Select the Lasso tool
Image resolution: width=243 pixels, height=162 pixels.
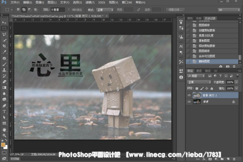tap(4, 34)
